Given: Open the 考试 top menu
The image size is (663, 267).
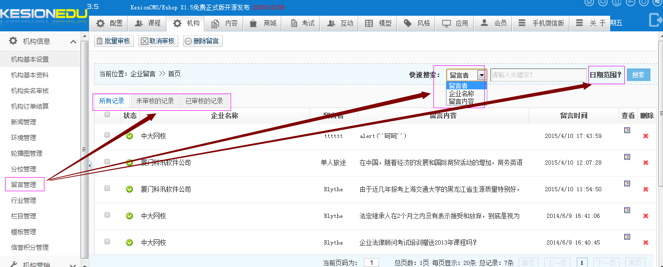Looking at the screenshot, I should tap(303, 24).
